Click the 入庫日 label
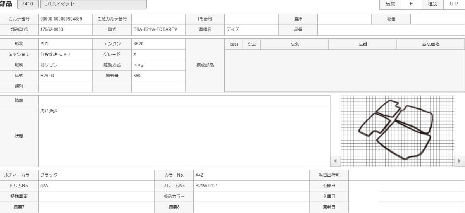This screenshot has width=465, height=213. pyautogui.click(x=329, y=196)
